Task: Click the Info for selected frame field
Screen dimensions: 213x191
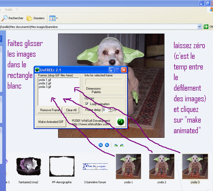Action: point(104,82)
